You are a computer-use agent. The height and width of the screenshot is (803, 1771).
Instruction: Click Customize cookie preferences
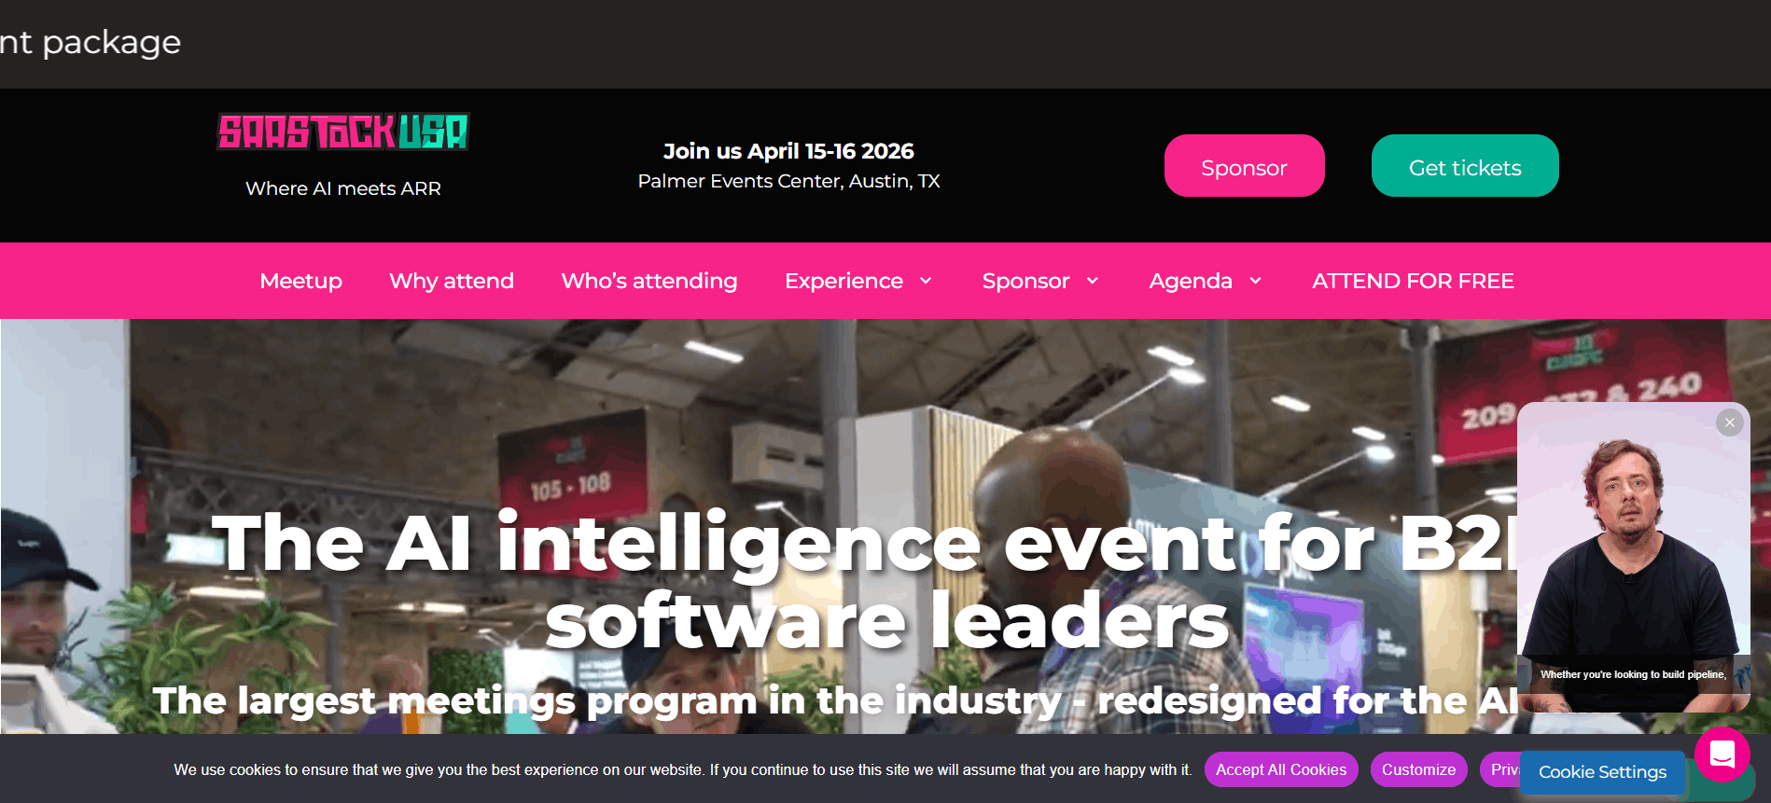click(x=1418, y=769)
